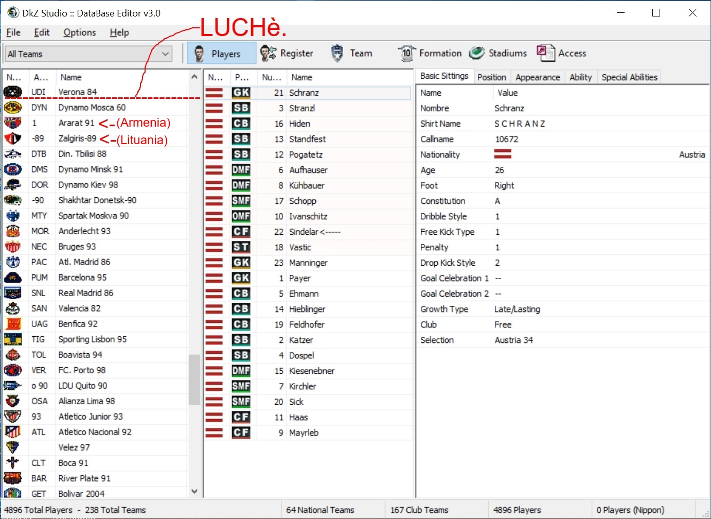The height and width of the screenshot is (519, 711).
Task: Open the Register section icon
Action: pos(268,53)
